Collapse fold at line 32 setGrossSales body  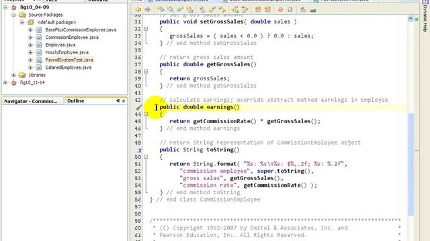pos(146,29)
